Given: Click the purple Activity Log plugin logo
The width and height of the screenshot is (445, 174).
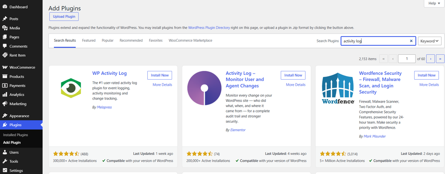Looking at the screenshot, I should (x=204, y=88).
